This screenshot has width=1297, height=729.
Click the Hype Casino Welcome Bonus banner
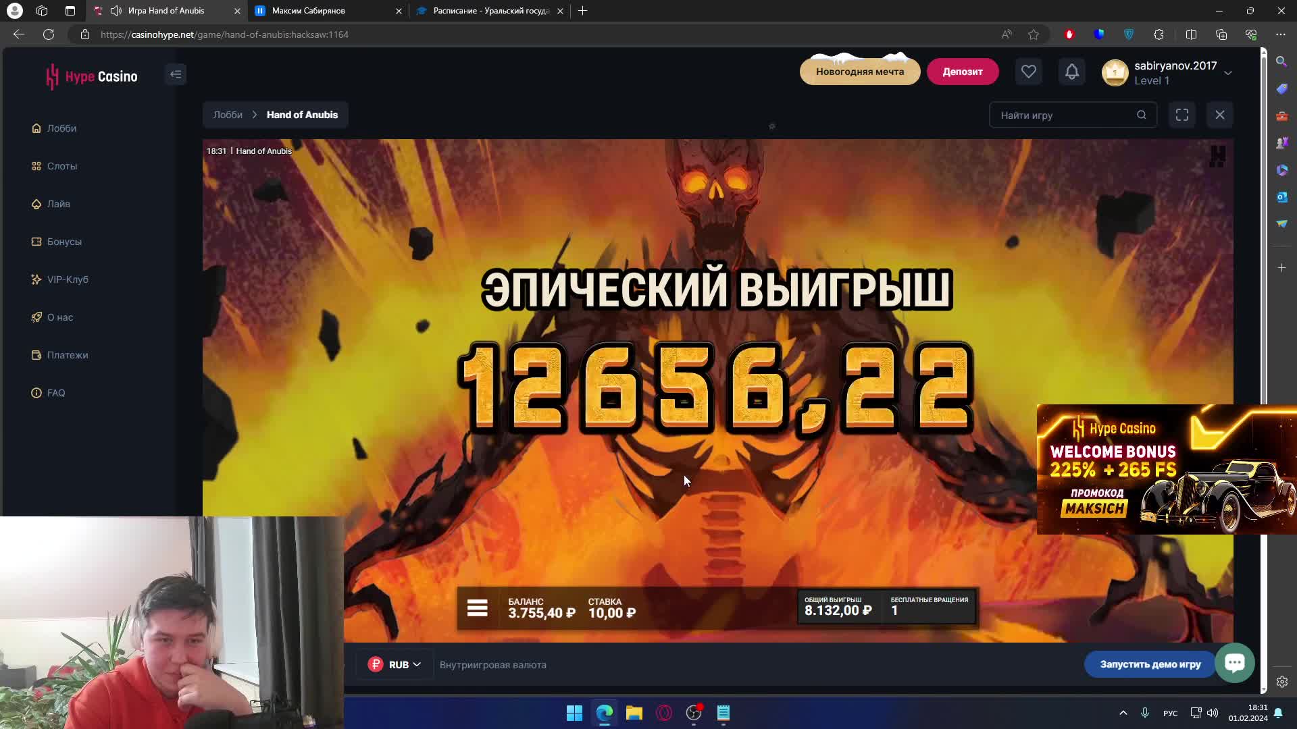pos(1167,469)
